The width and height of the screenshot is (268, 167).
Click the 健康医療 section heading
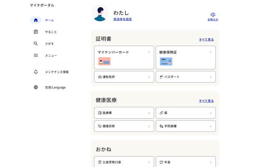(x=106, y=100)
